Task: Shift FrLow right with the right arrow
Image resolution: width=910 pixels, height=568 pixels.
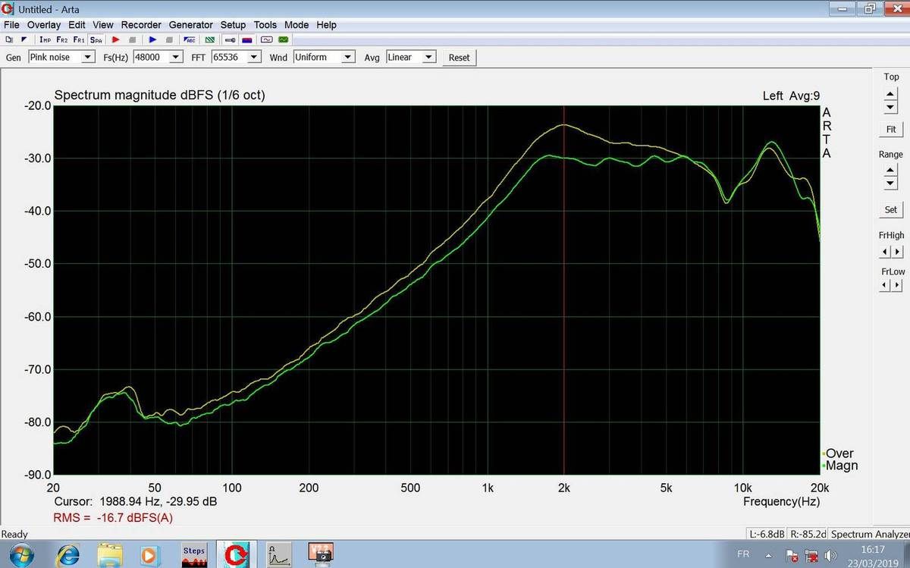Action: [897, 285]
